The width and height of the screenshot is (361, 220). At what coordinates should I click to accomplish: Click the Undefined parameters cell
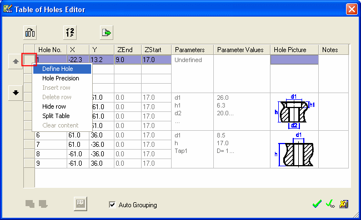tap(193, 74)
